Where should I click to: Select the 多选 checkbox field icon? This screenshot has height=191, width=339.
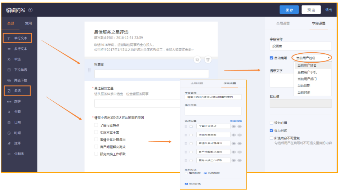[9, 91]
